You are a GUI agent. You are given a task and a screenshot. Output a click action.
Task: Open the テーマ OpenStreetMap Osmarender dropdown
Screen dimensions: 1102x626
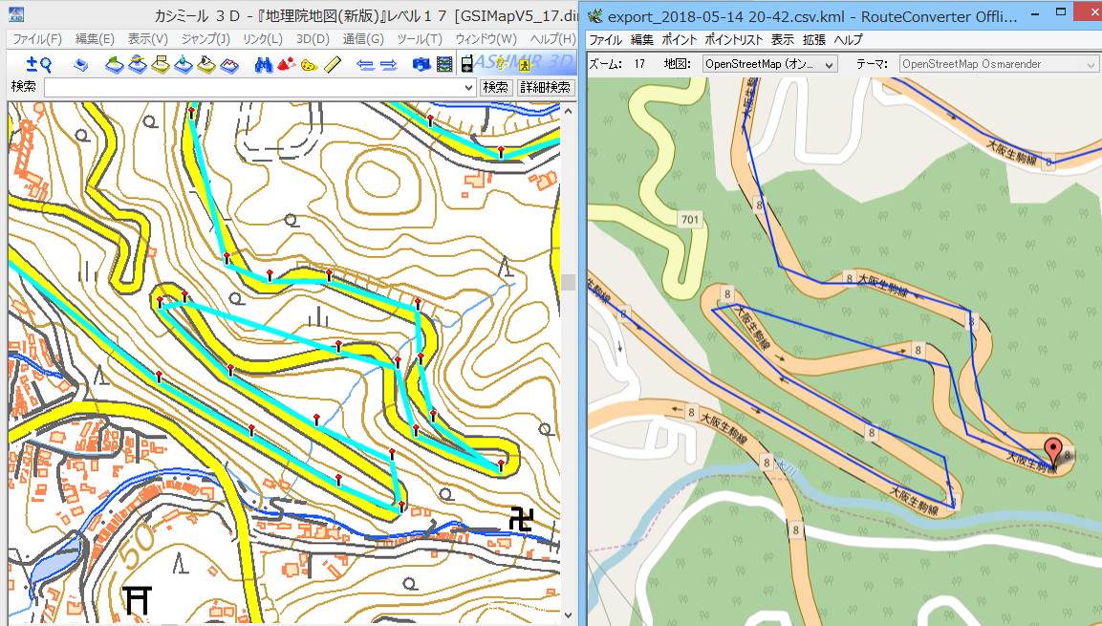click(998, 64)
